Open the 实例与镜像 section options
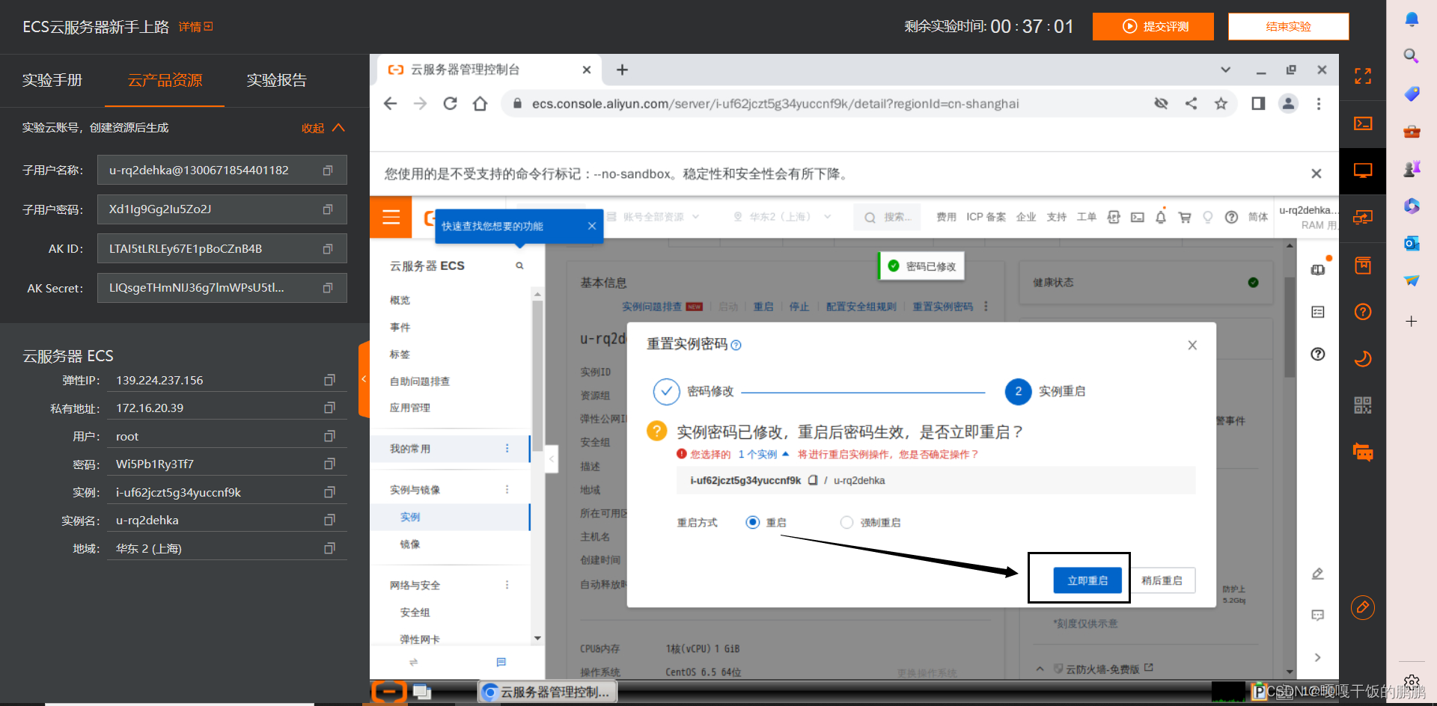 pos(507,489)
